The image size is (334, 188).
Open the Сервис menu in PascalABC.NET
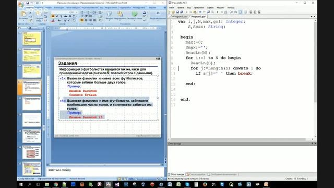(x=210, y=8)
